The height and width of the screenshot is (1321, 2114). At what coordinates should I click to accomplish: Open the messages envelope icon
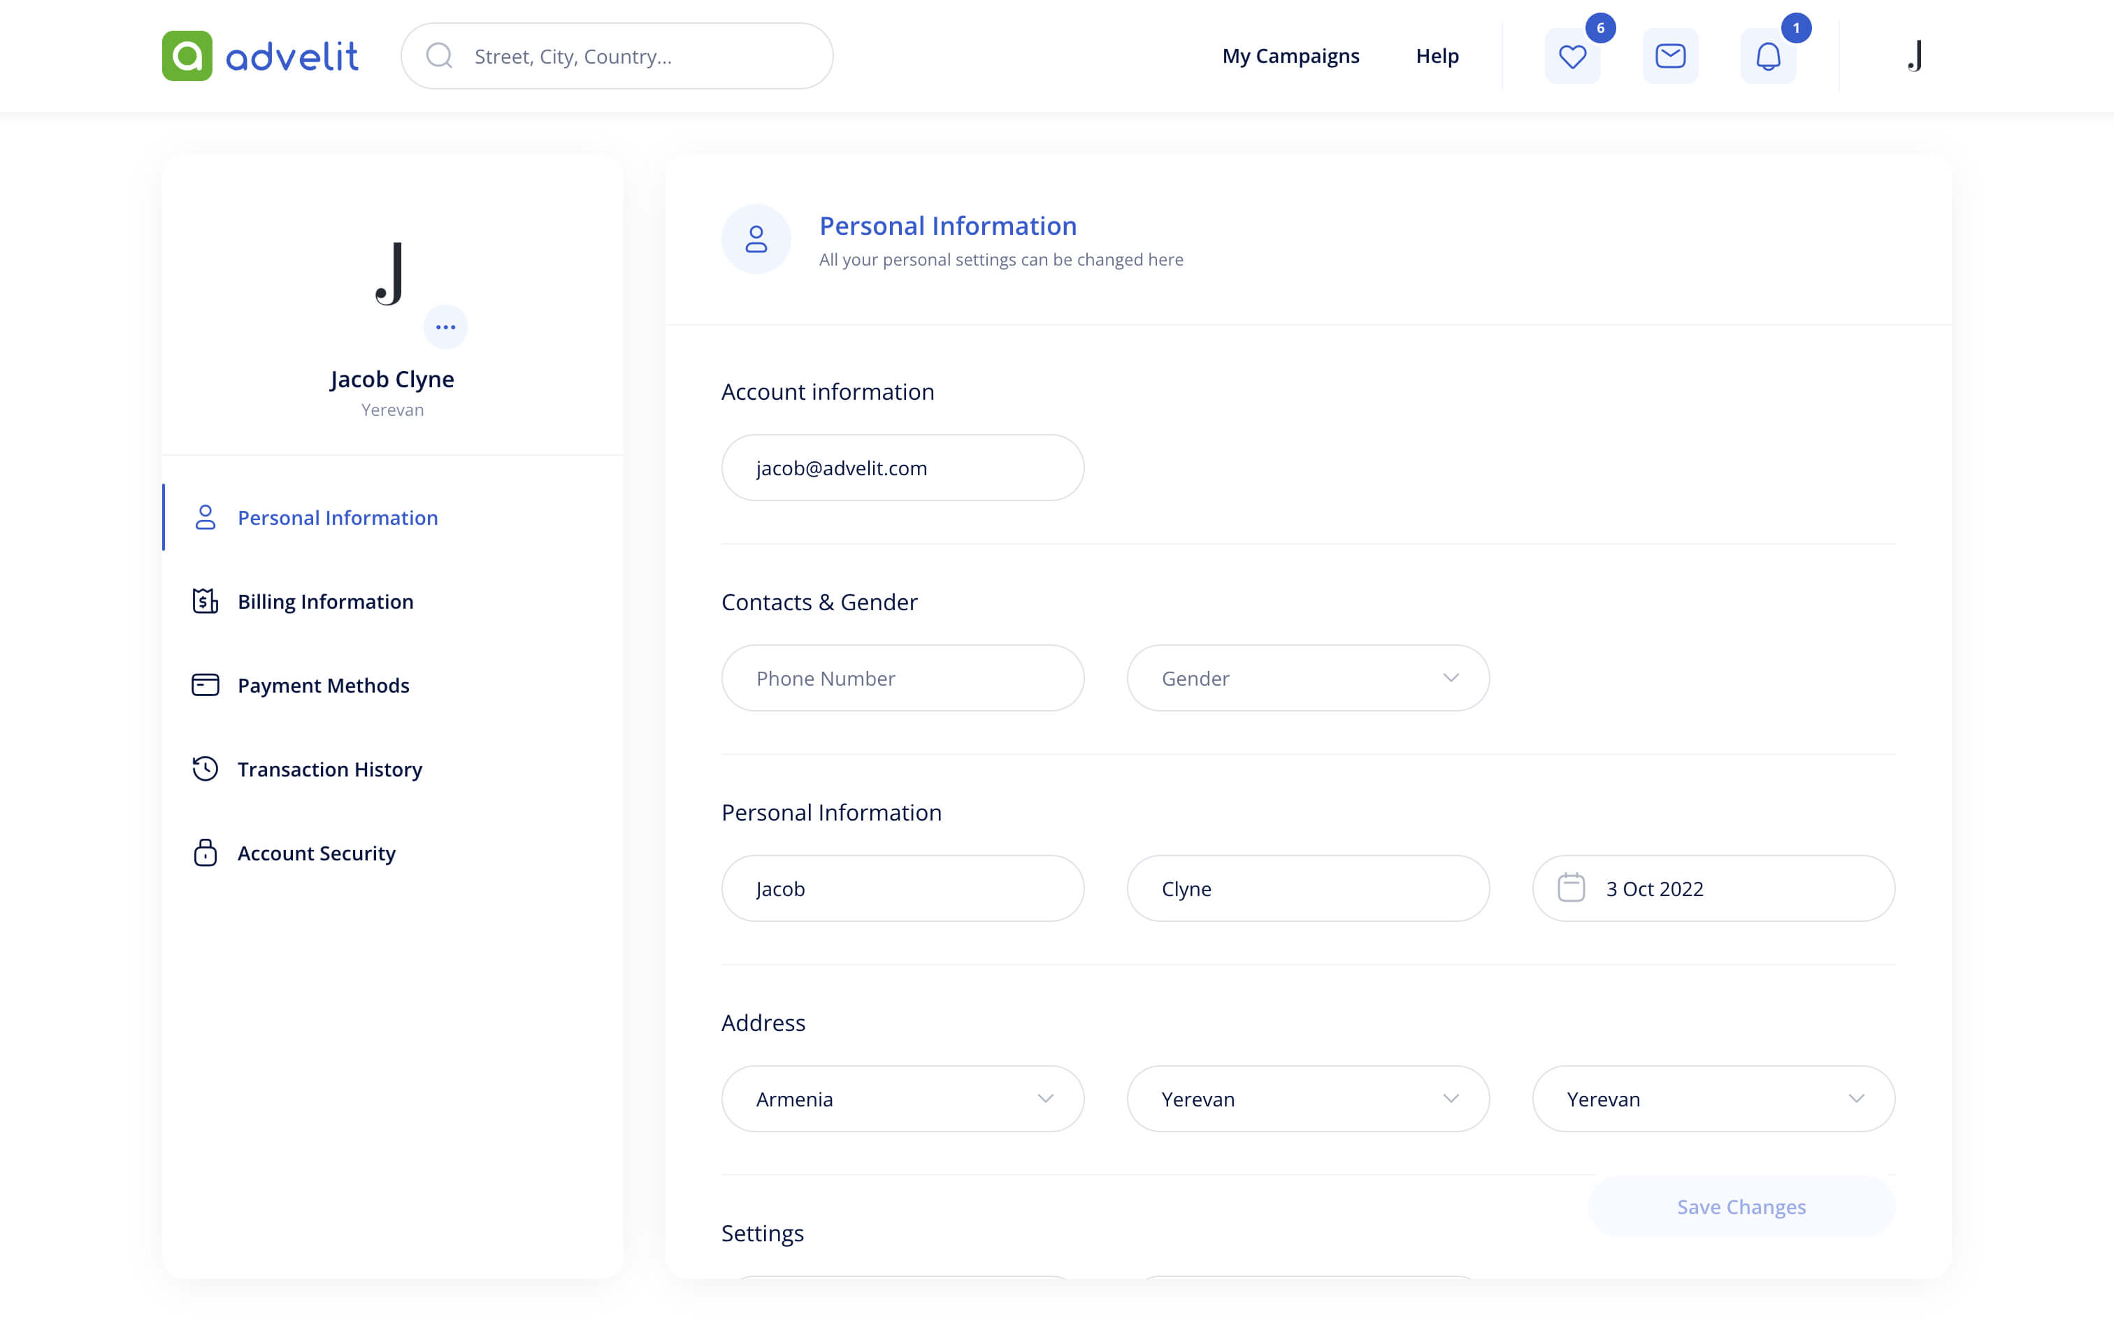[1669, 56]
